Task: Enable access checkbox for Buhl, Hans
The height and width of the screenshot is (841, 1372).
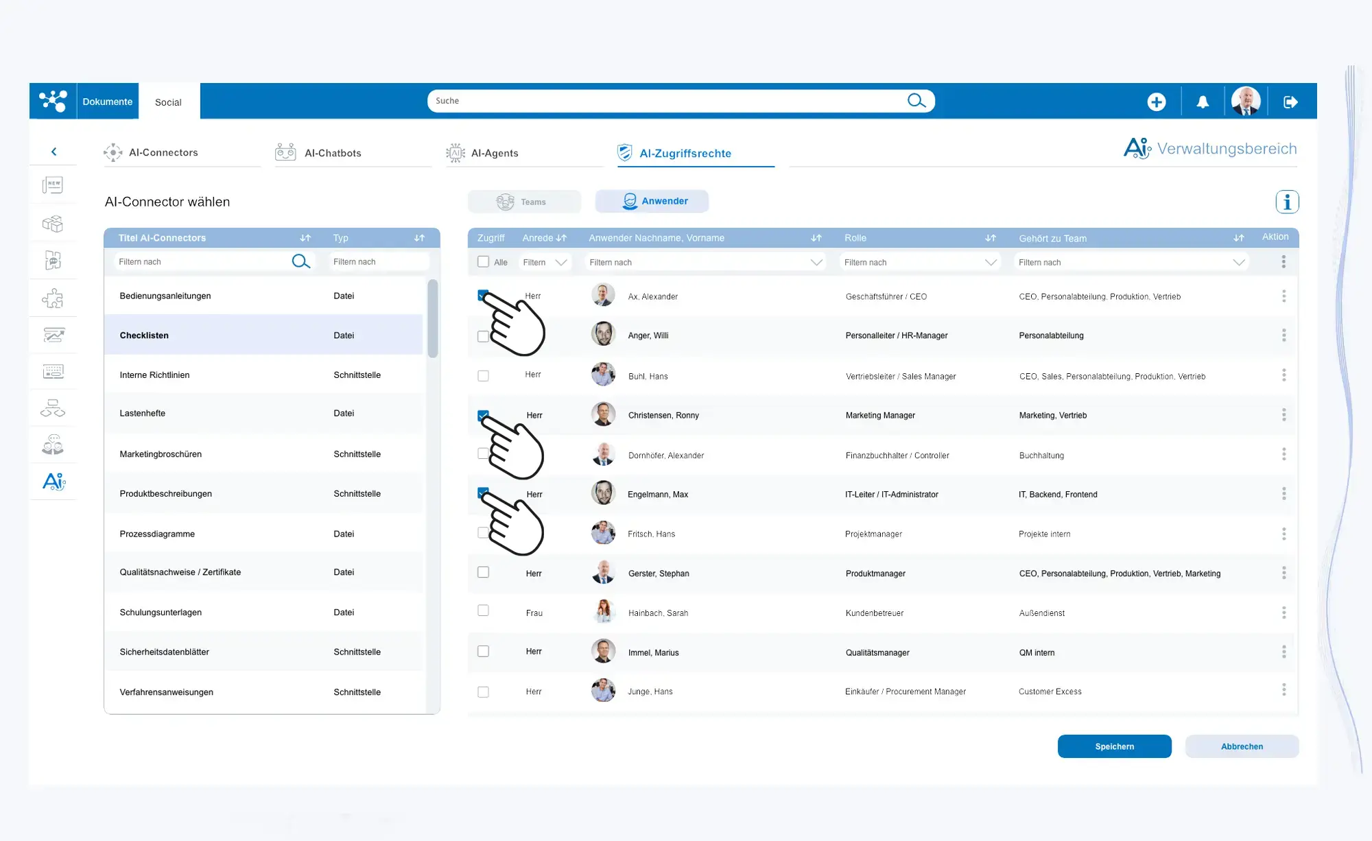Action: click(483, 376)
